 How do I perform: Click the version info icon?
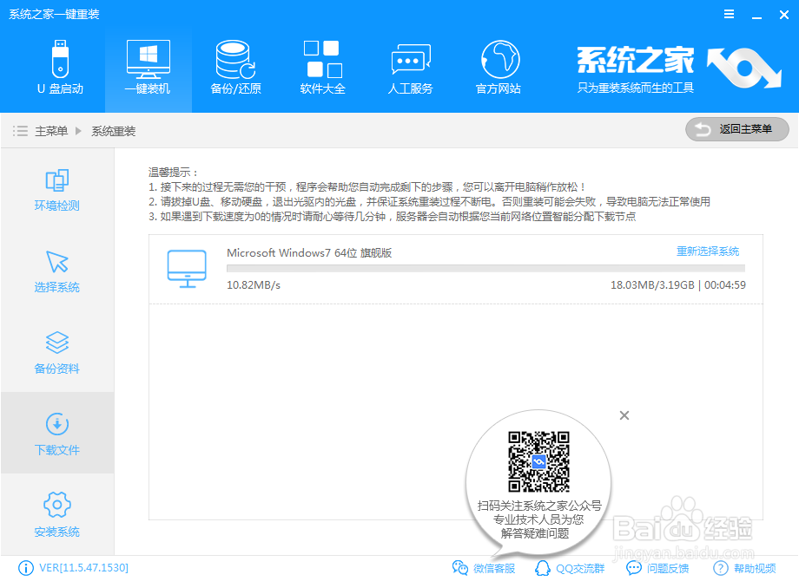pos(25,568)
